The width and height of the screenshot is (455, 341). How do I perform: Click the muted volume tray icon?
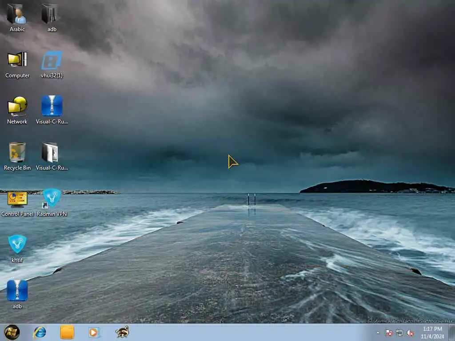click(410, 333)
